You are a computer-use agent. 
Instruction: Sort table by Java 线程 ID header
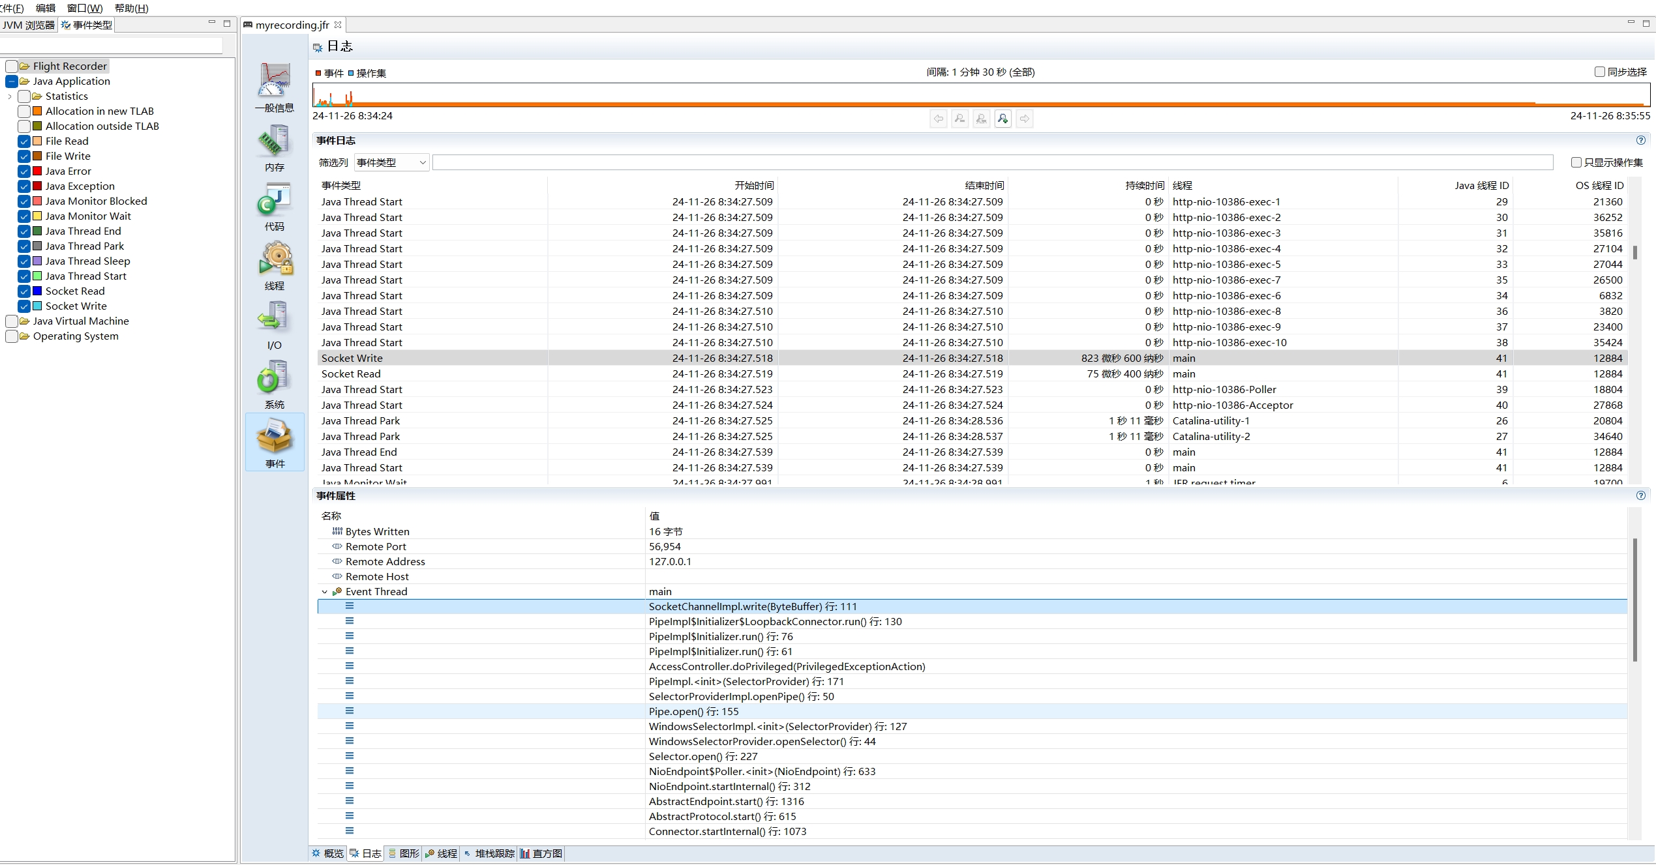pyautogui.click(x=1455, y=185)
